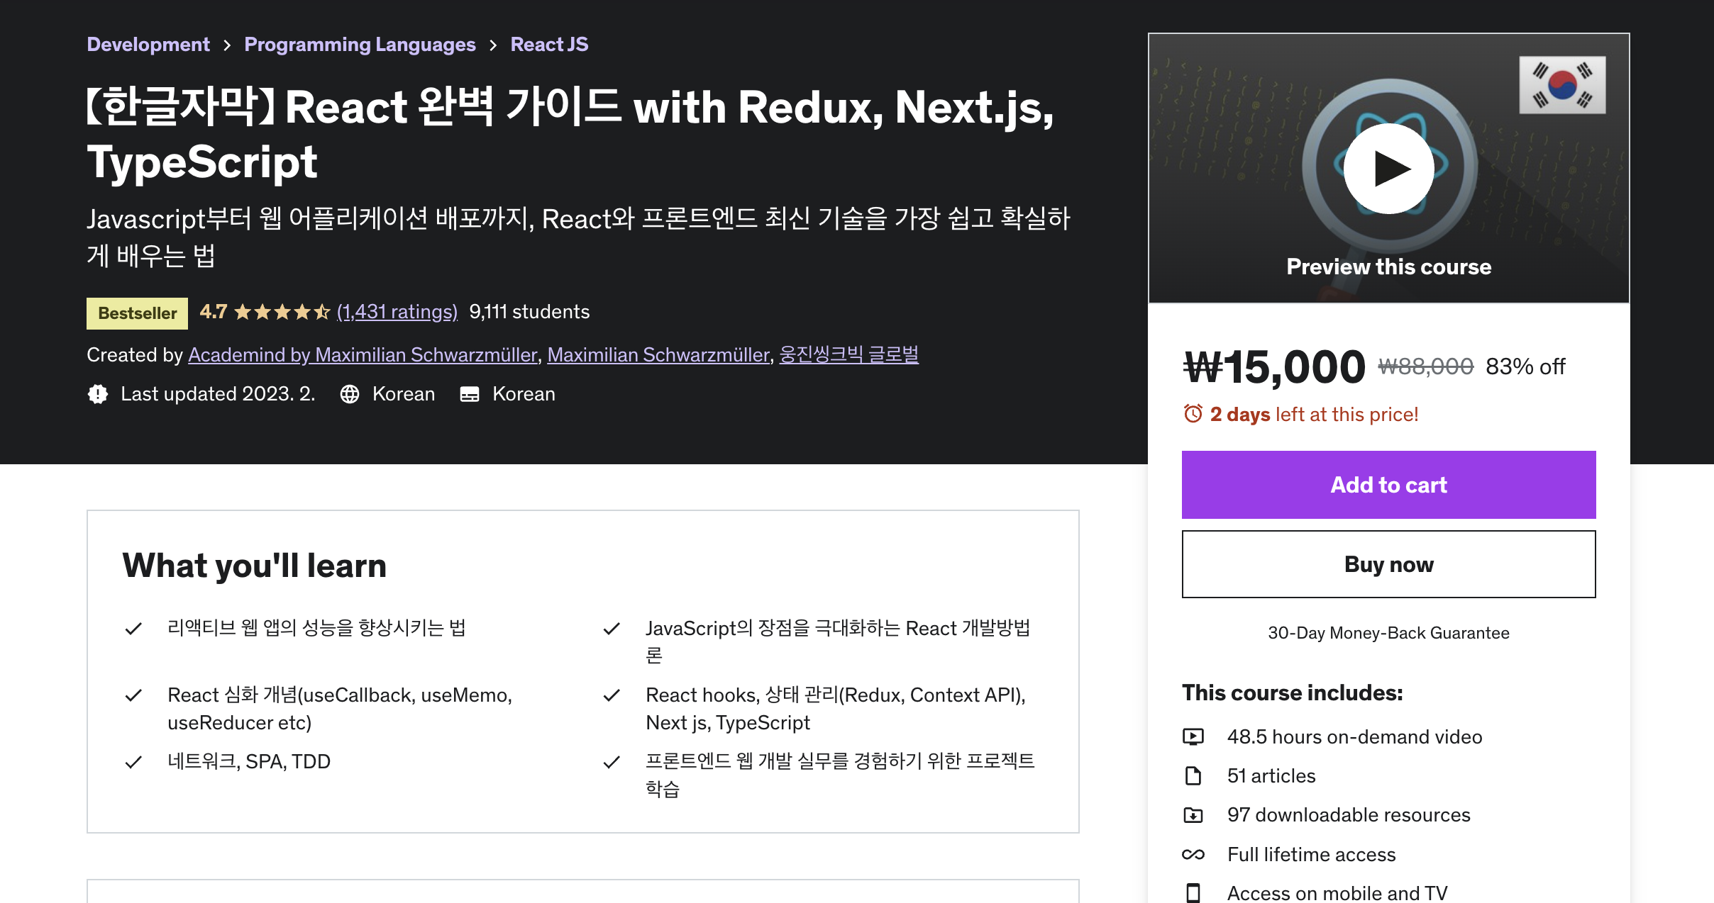Image resolution: width=1714 pixels, height=903 pixels.
Task: Click the closed captions subtitle icon
Action: 470,394
